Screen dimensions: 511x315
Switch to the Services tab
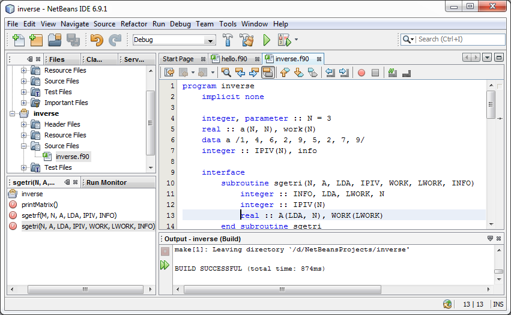pos(134,59)
